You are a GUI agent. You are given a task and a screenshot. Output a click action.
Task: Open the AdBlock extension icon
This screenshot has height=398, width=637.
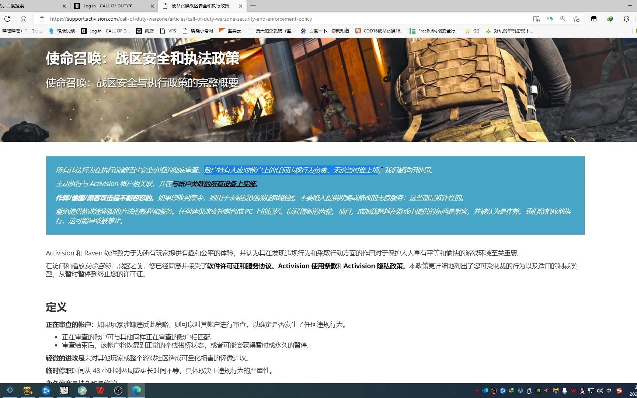pyautogui.click(x=594, y=19)
